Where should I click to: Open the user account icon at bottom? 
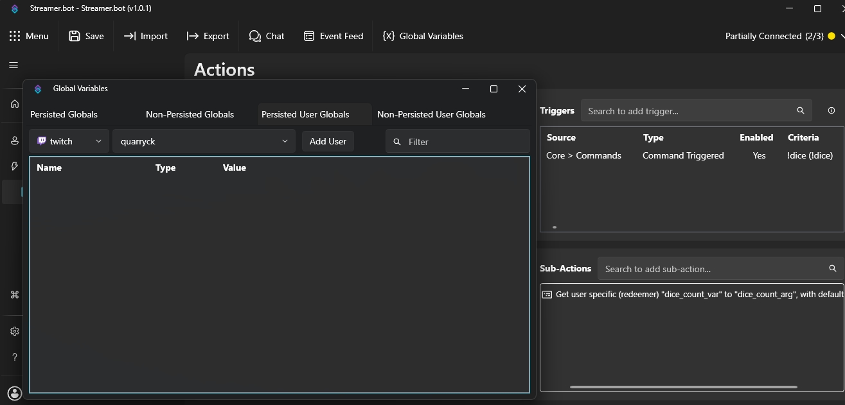(x=15, y=393)
